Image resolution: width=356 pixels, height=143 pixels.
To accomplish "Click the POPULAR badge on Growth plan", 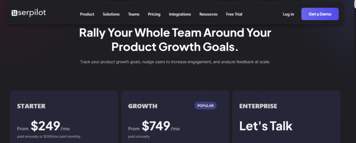I will 205,106.
